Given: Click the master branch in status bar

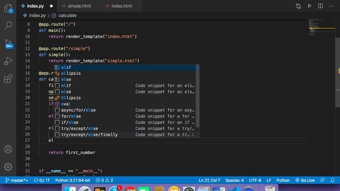Looking at the screenshot, I should 16,180.
